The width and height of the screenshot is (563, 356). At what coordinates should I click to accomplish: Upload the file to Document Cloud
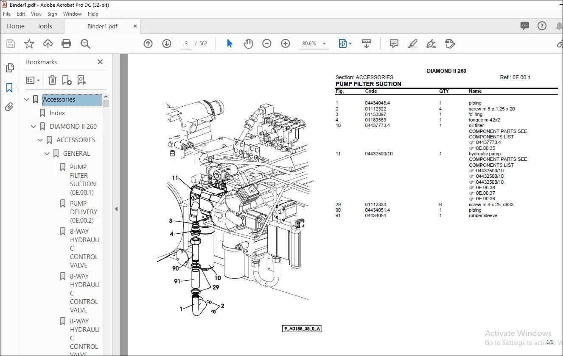point(48,44)
